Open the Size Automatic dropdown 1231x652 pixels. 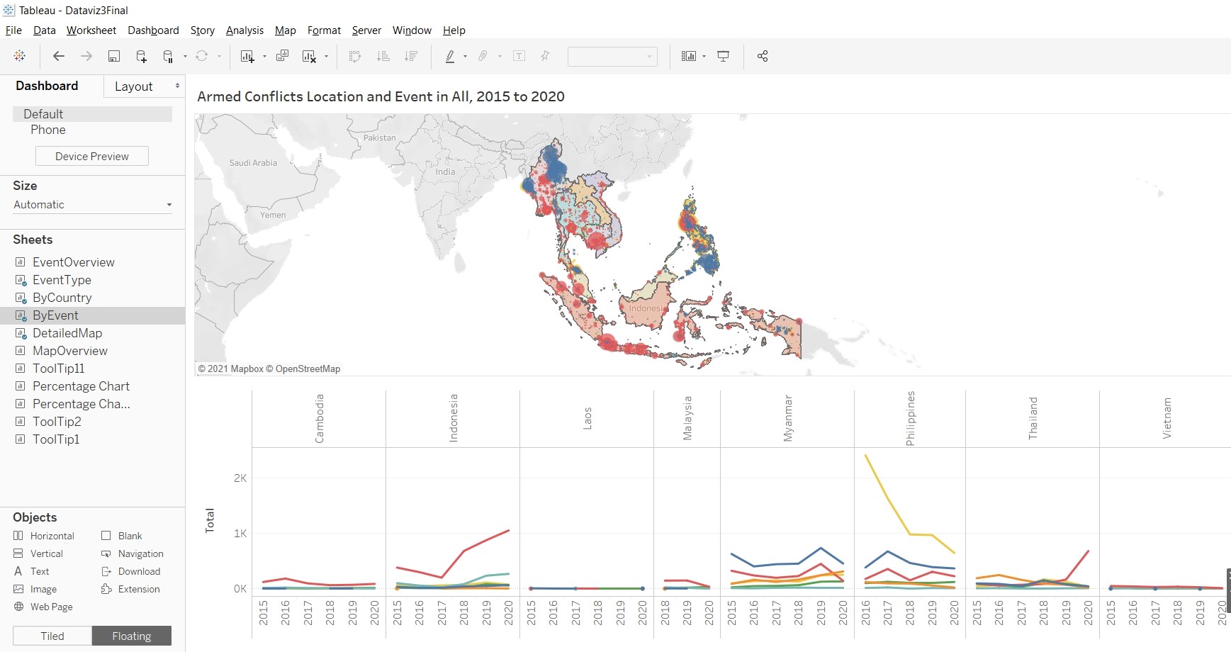pyautogui.click(x=92, y=205)
